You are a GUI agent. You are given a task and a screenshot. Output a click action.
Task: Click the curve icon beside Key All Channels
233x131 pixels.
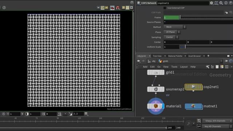pos(199,126)
